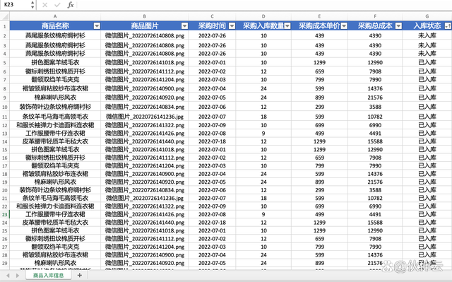Open sorted filter button for 入库状态
The image size is (452, 282).
[448, 26]
